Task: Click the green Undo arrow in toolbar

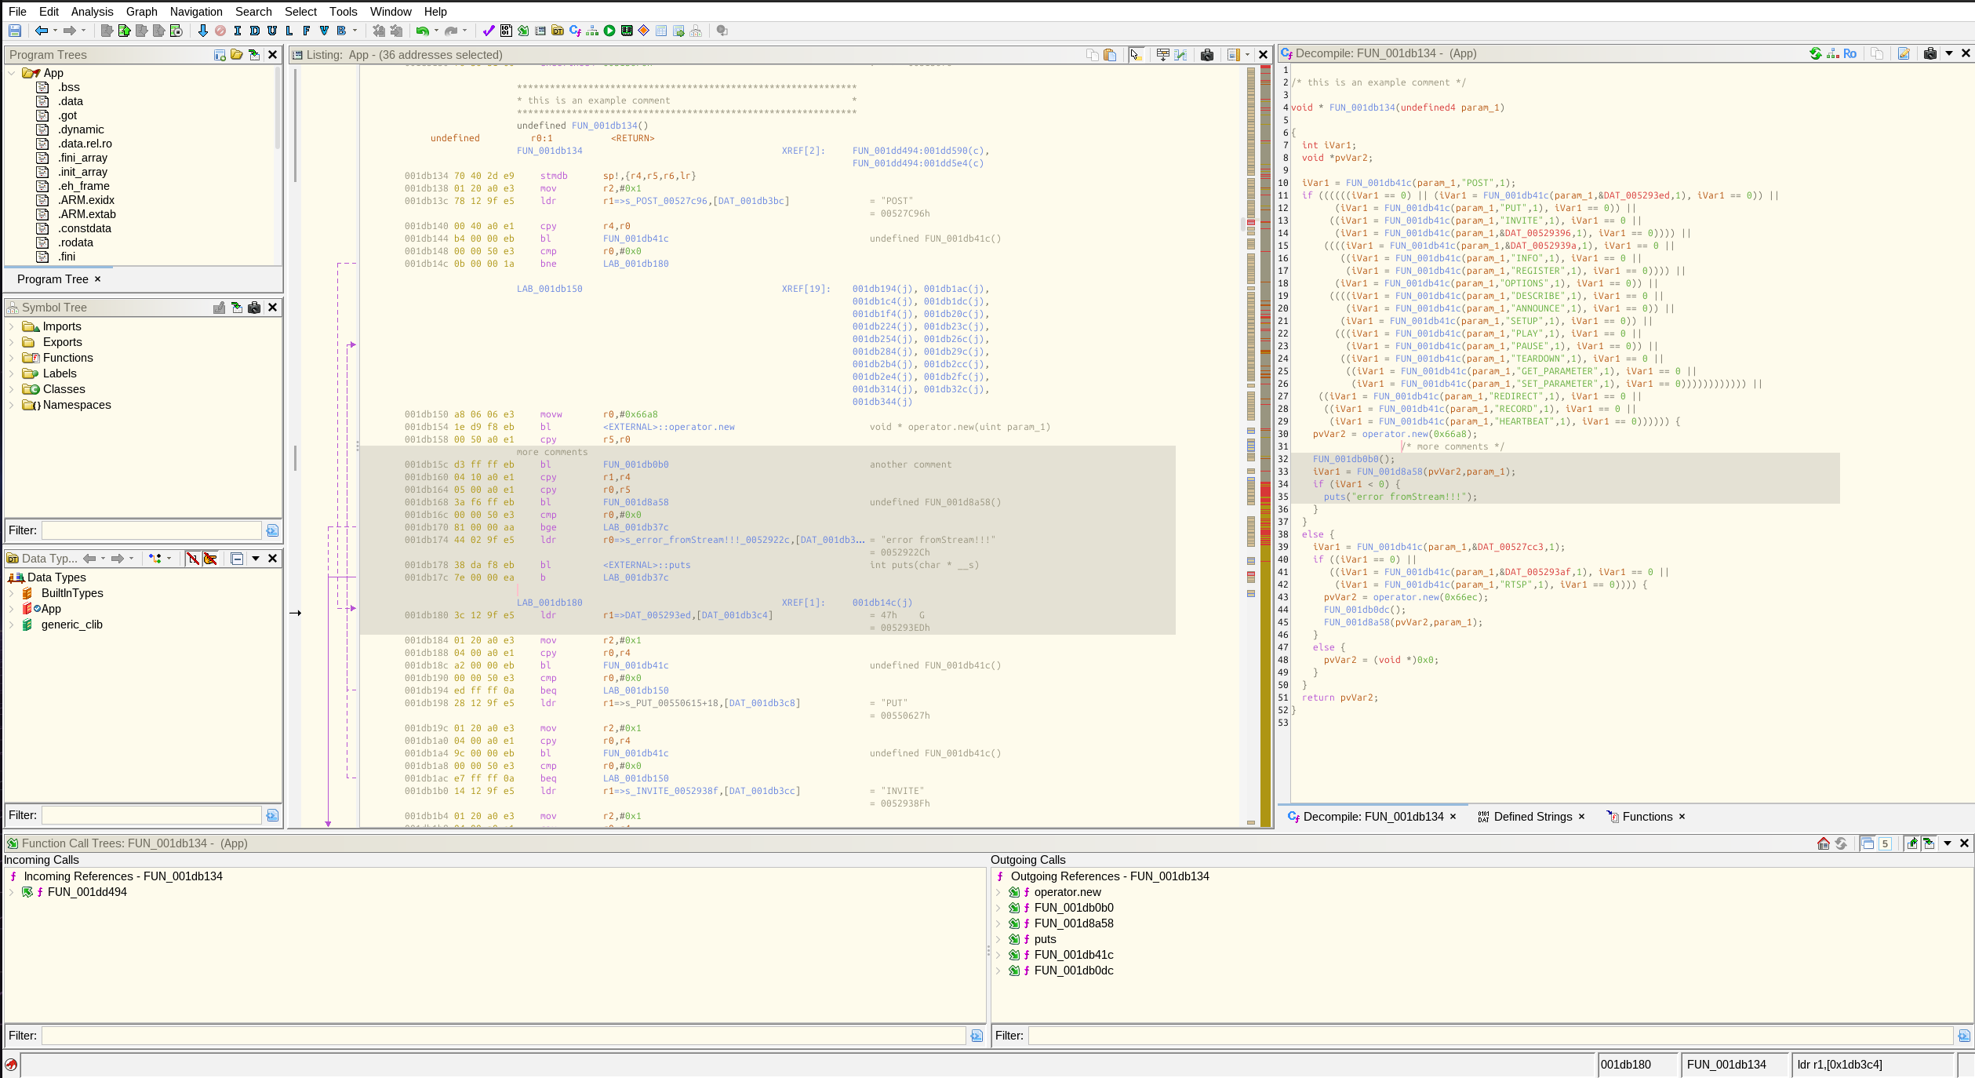Action: click(423, 31)
